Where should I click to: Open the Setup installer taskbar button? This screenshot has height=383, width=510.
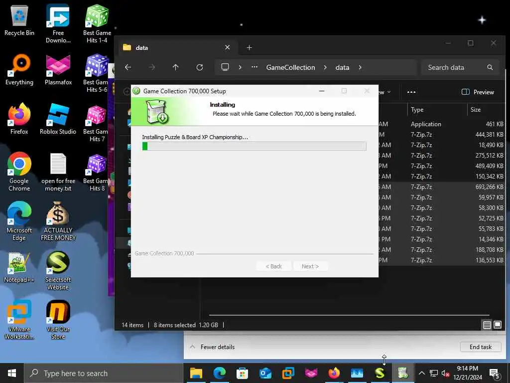[x=403, y=373]
